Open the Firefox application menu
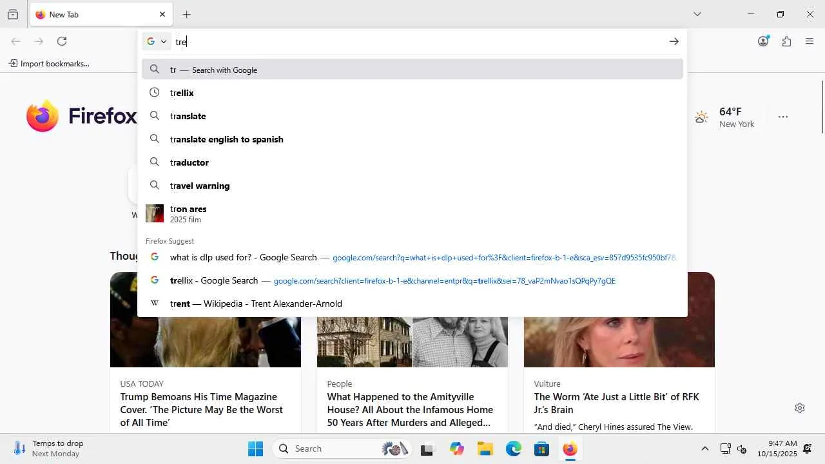 810,41
